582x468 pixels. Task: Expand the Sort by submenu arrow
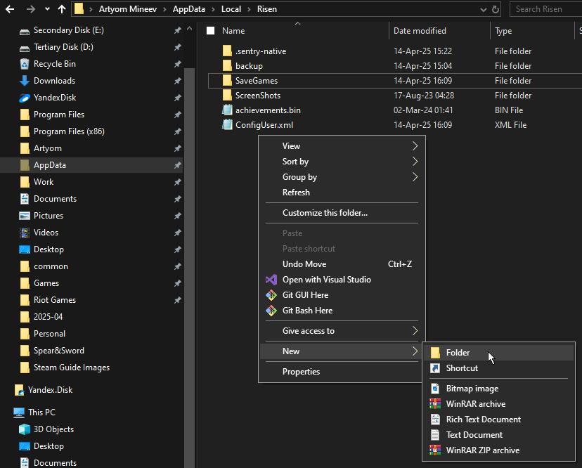(415, 162)
